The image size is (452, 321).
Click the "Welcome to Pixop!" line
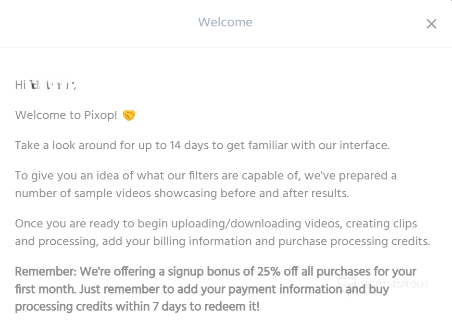(x=66, y=116)
